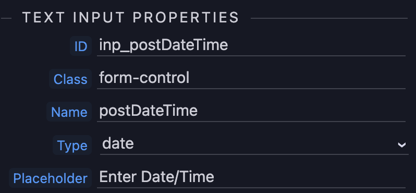The image size is (416, 193).
Task: Click the divider line right of section title
Action: point(329,18)
